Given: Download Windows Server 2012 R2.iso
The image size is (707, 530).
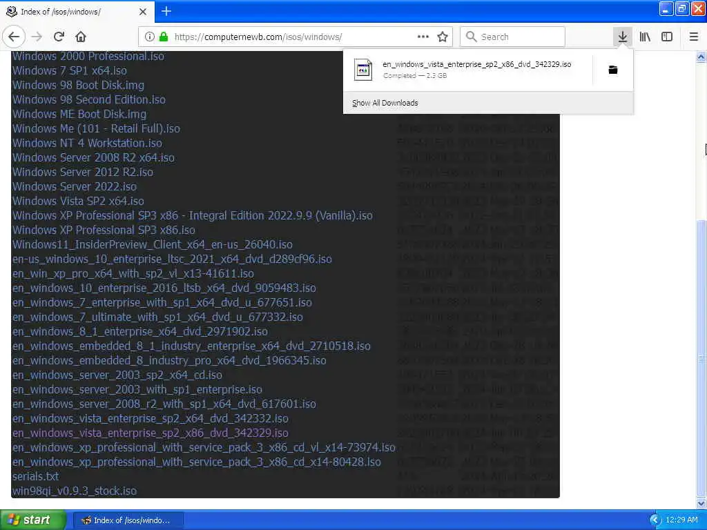Looking at the screenshot, I should 83,172.
